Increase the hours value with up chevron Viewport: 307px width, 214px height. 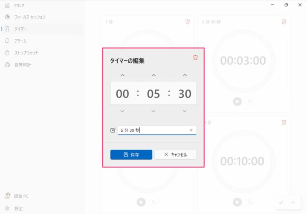(x=122, y=75)
